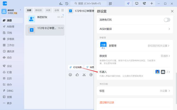
Task: Click the 小蔡 群主 avatar in 群管理
Action: point(103,46)
